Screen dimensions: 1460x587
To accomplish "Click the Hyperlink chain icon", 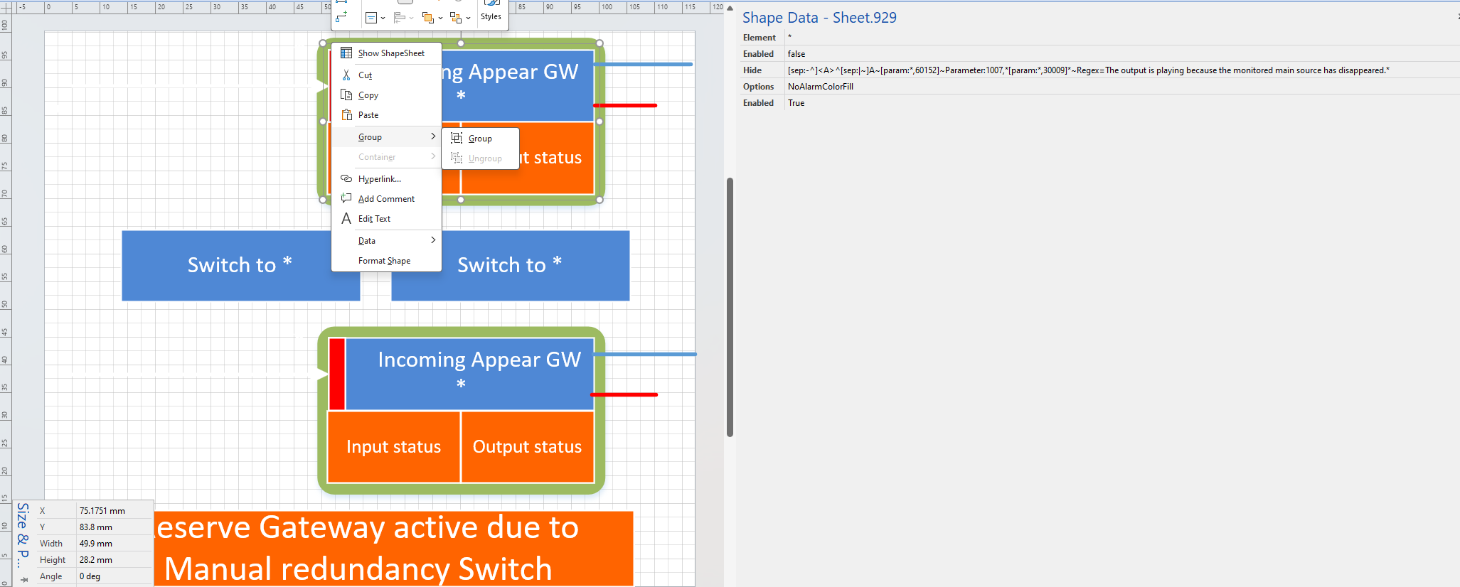I will tap(346, 179).
